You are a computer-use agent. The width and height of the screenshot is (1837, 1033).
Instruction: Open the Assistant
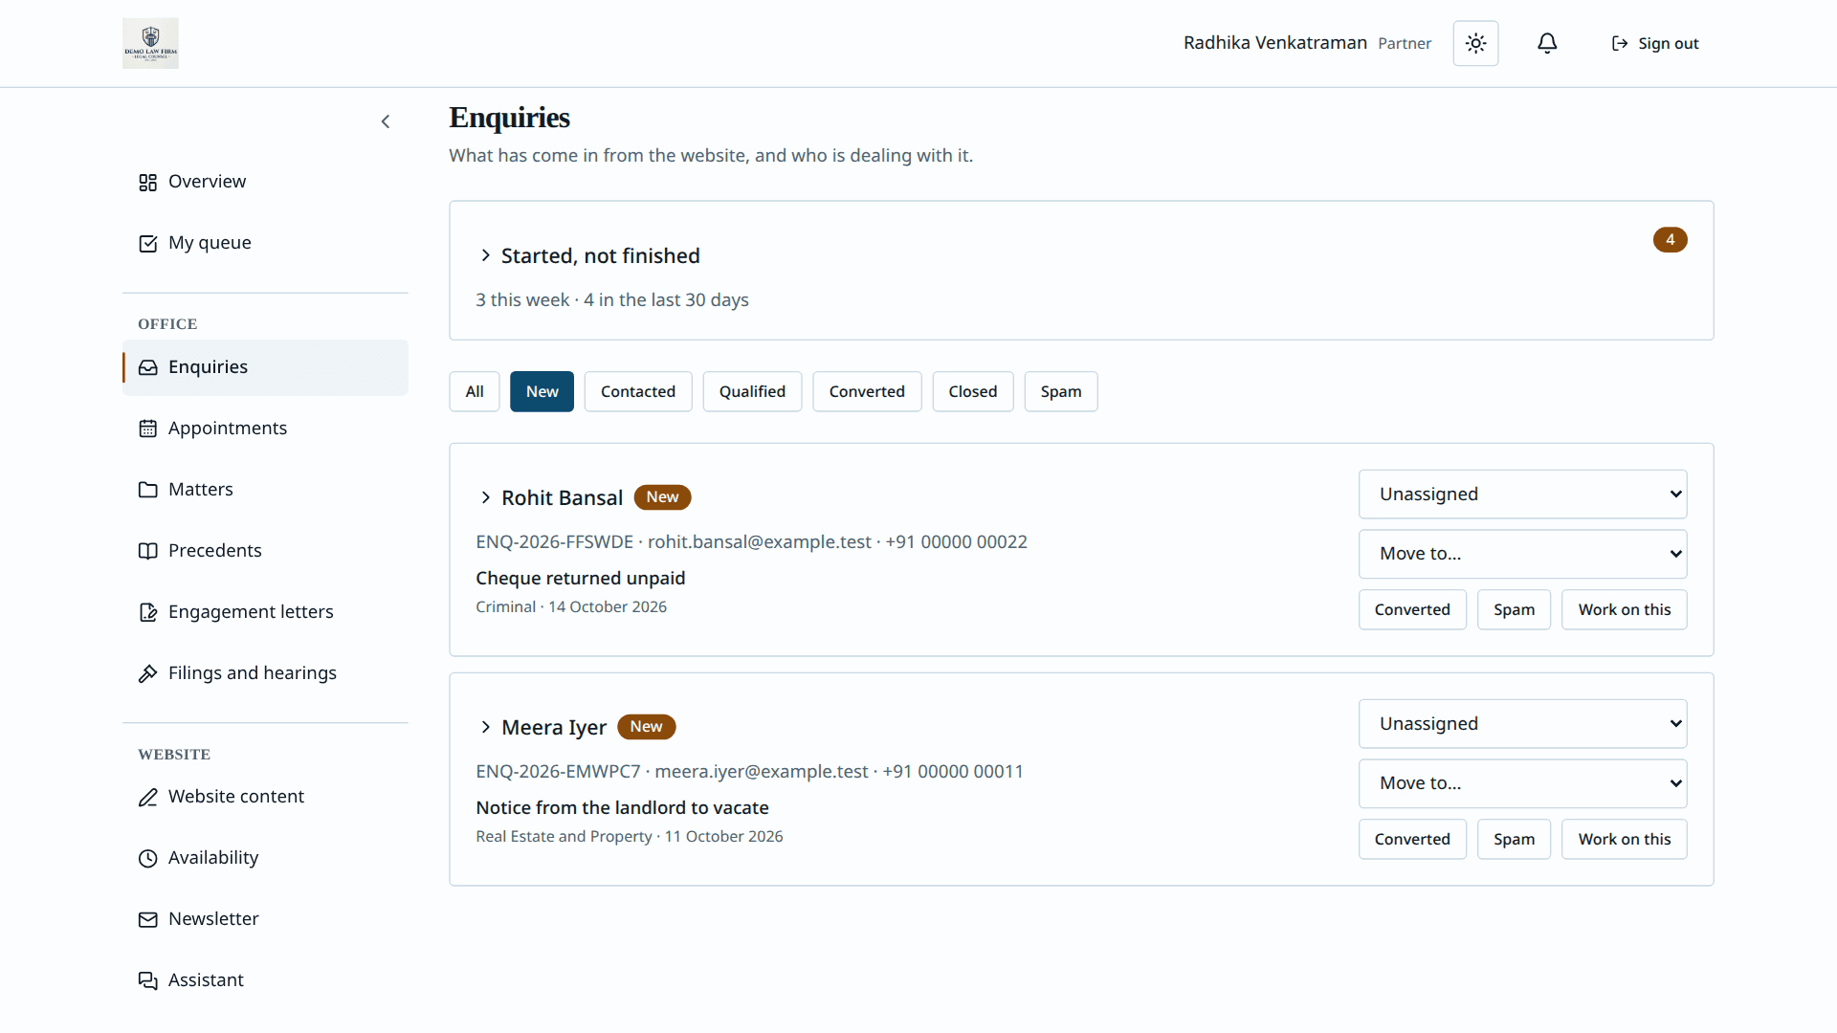click(x=265, y=980)
